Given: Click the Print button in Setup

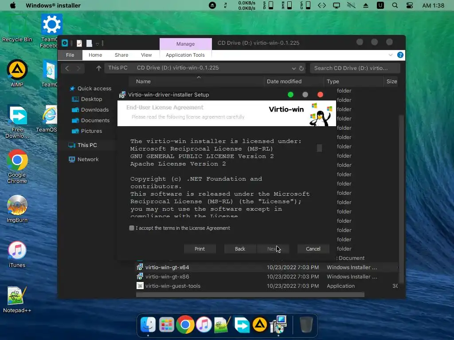Looking at the screenshot, I should (200, 249).
